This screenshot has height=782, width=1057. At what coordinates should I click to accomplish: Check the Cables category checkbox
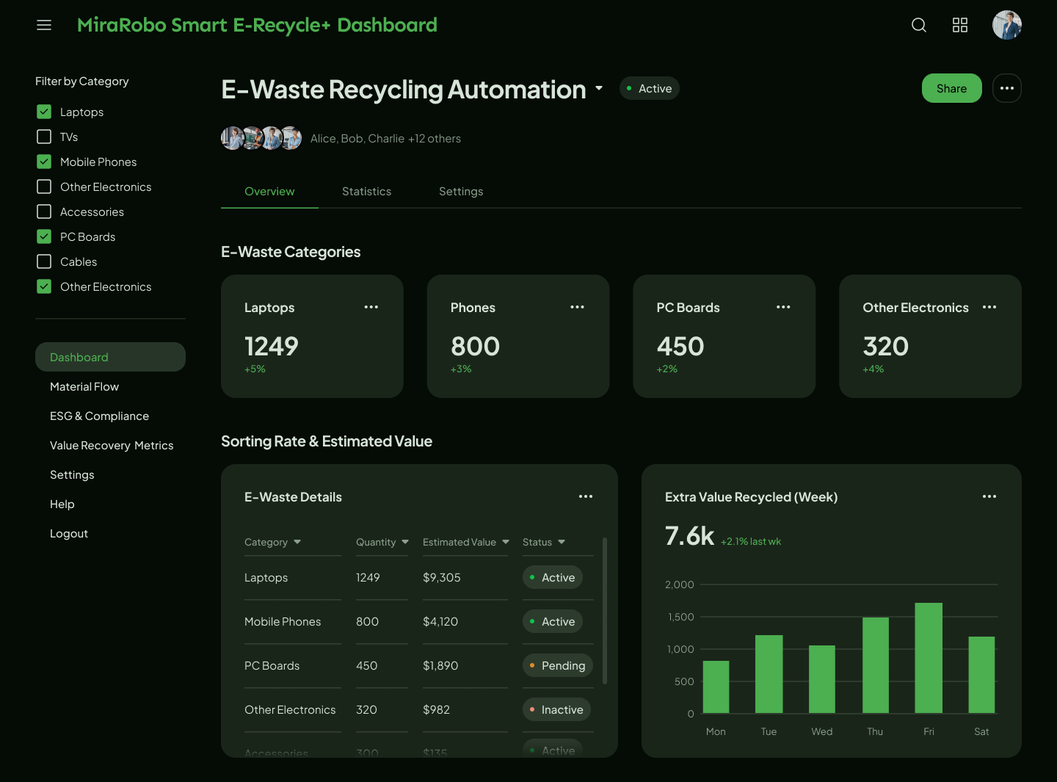[x=44, y=261]
